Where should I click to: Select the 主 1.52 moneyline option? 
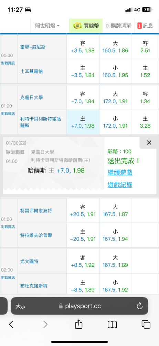145,71
